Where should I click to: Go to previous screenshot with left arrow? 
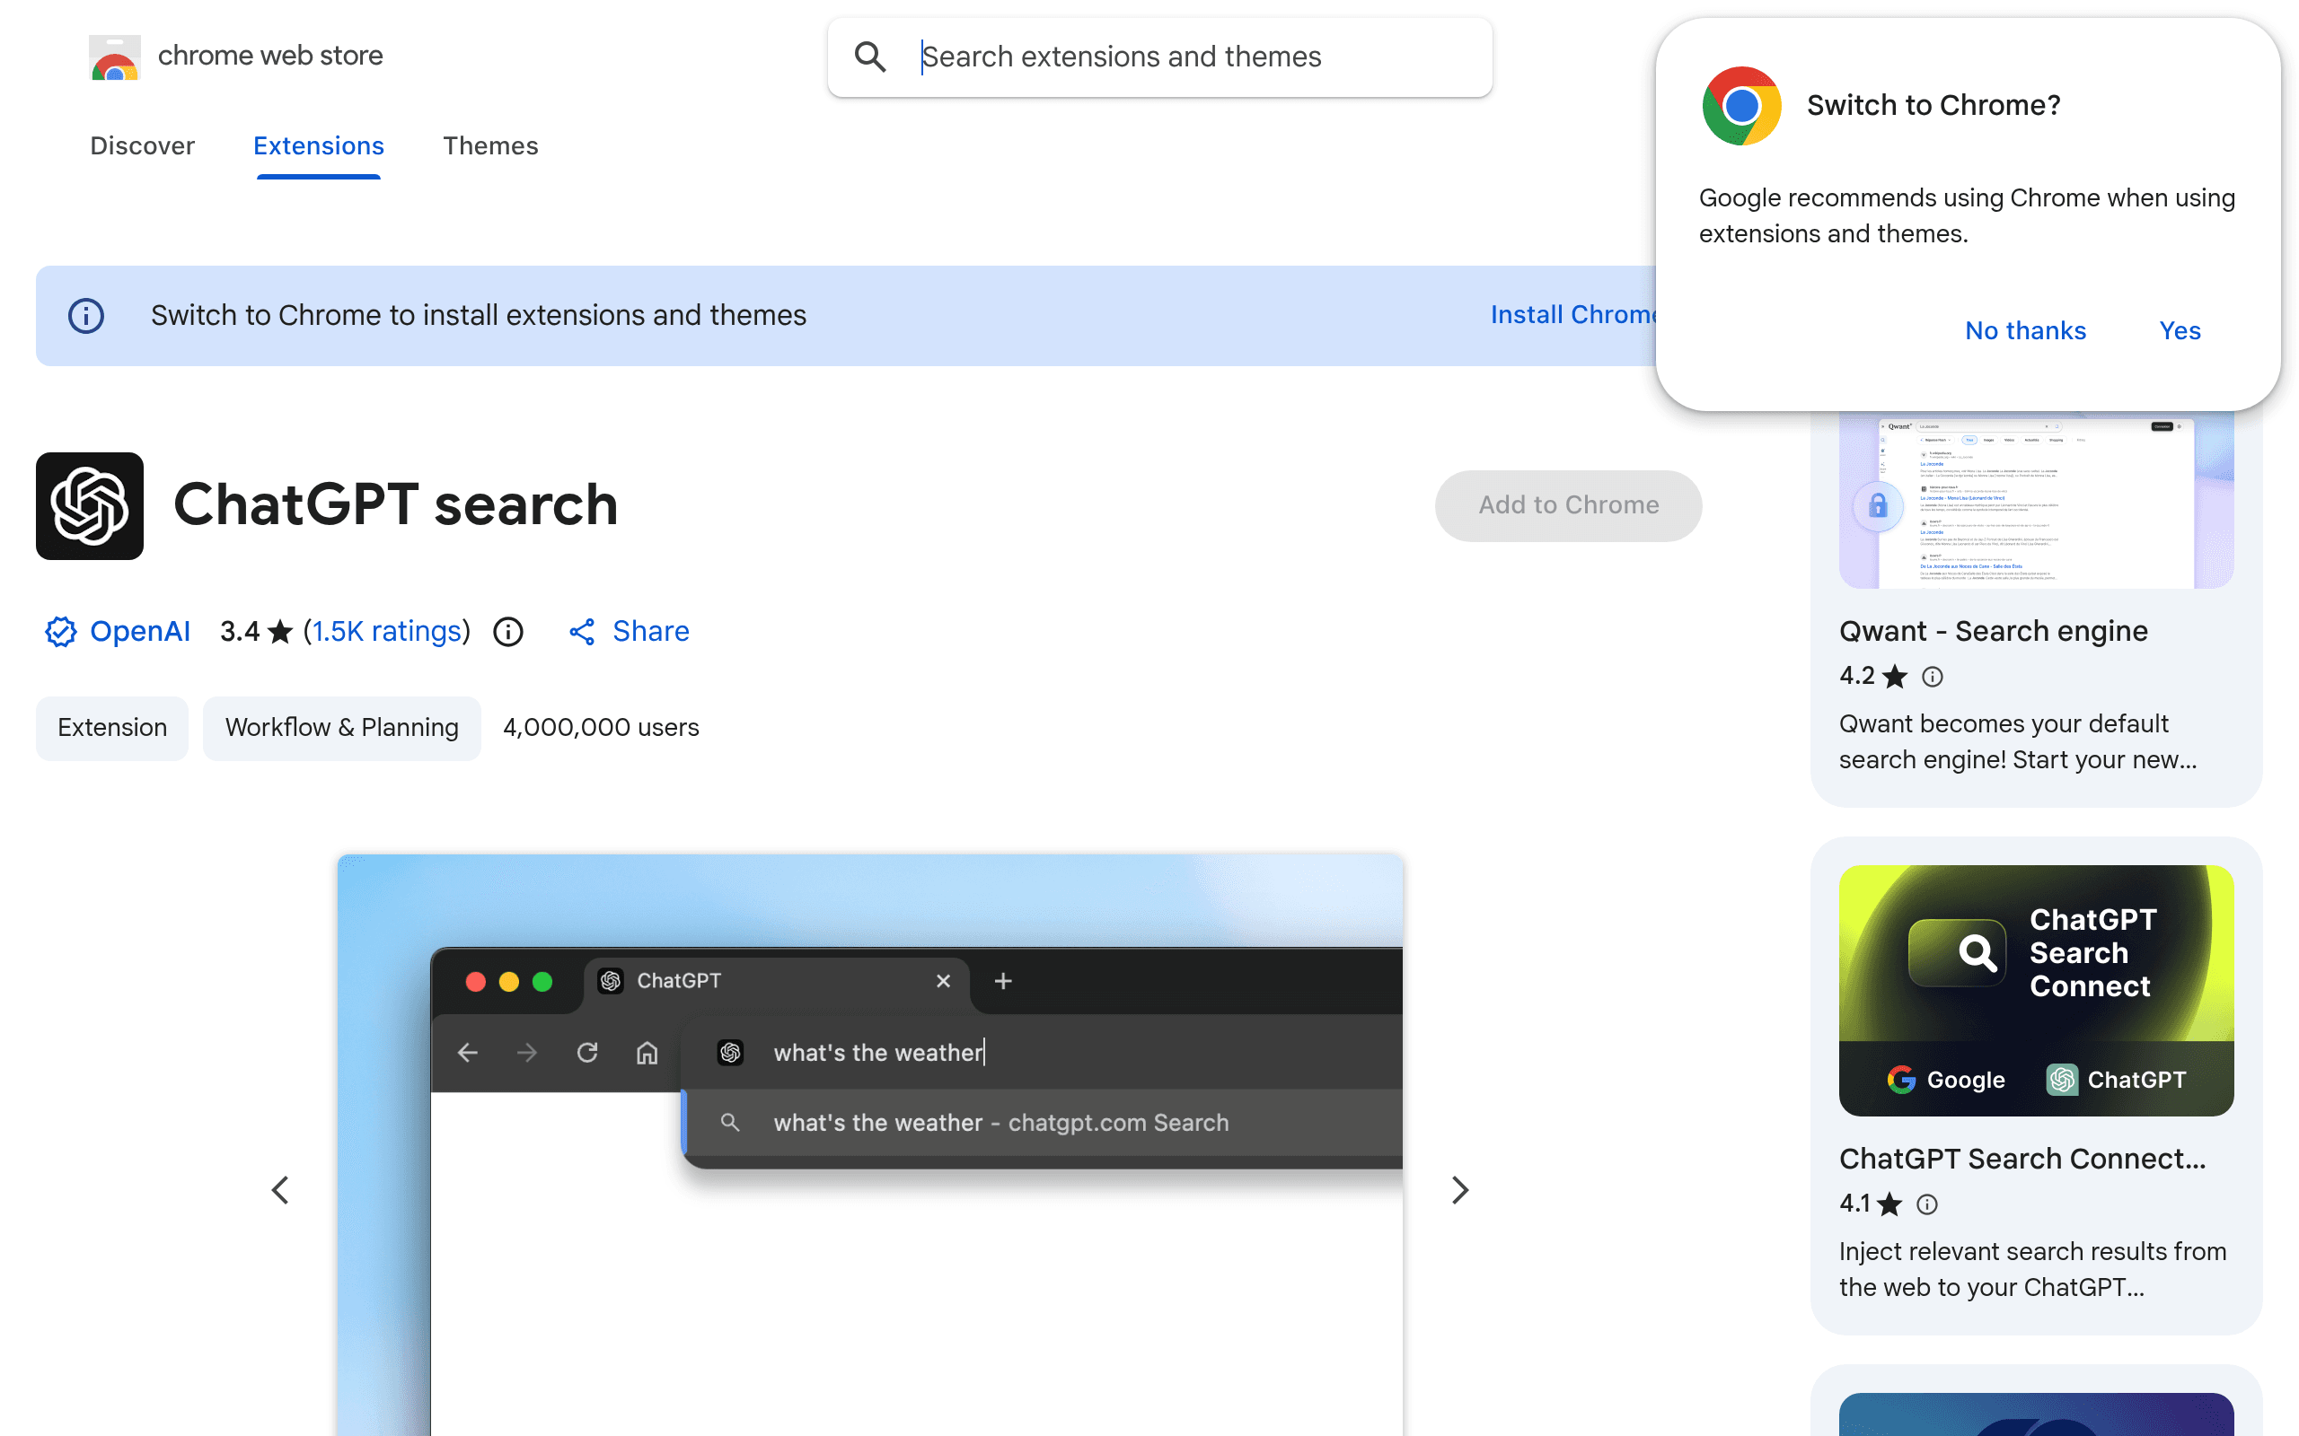pyautogui.click(x=280, y=1190)
